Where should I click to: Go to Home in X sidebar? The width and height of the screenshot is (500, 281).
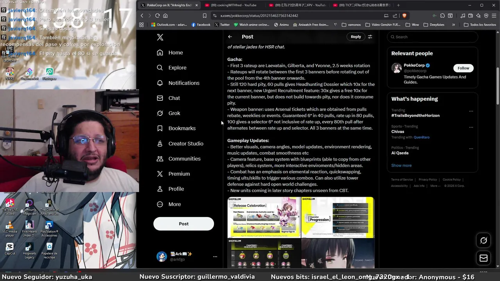point(170,53)
